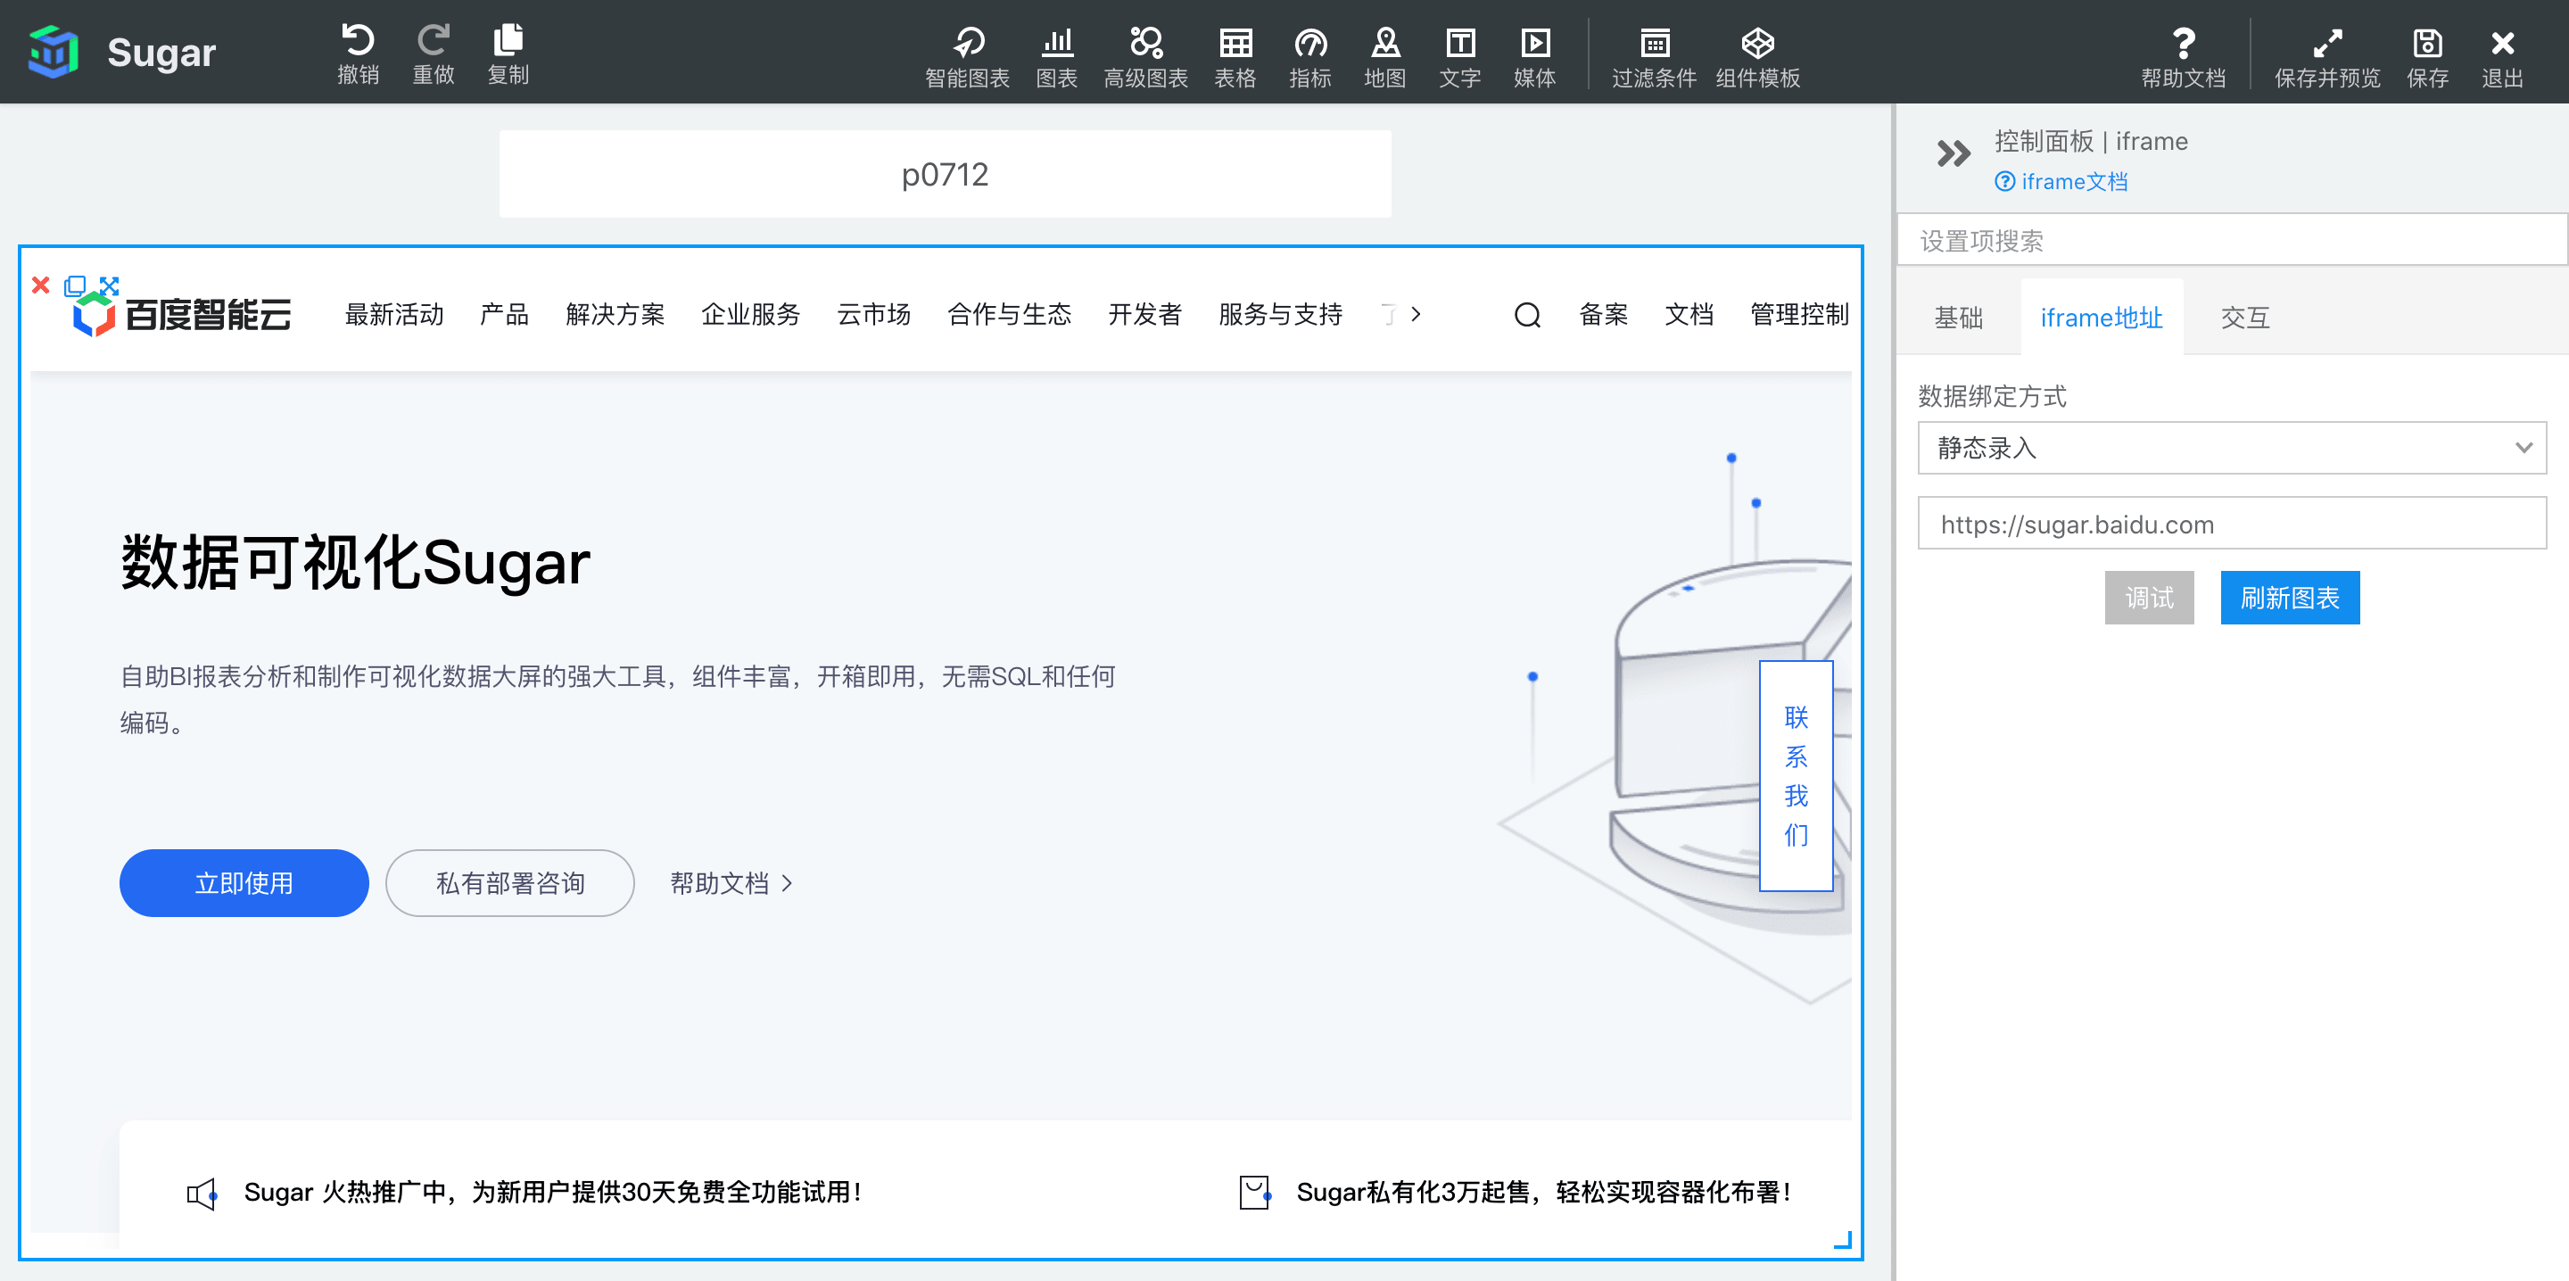Open 产品 in the nav bar

pos(504,314)
